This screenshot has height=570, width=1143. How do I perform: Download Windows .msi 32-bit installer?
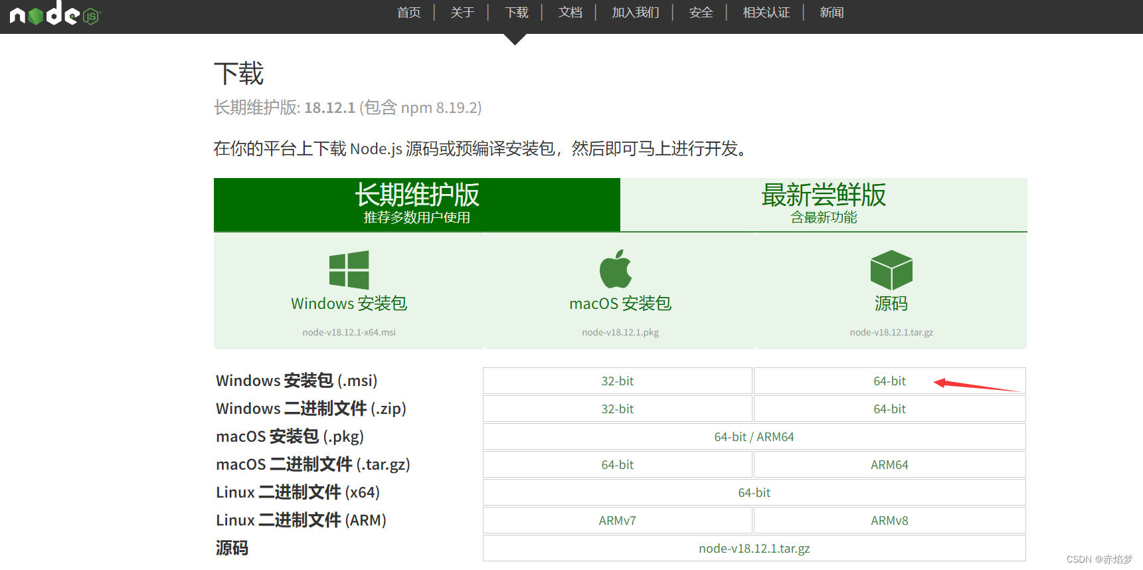pos(618,381)
